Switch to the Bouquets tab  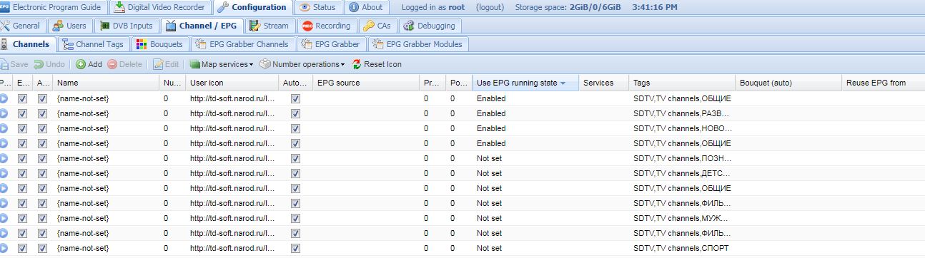click(x=160, y=44)
